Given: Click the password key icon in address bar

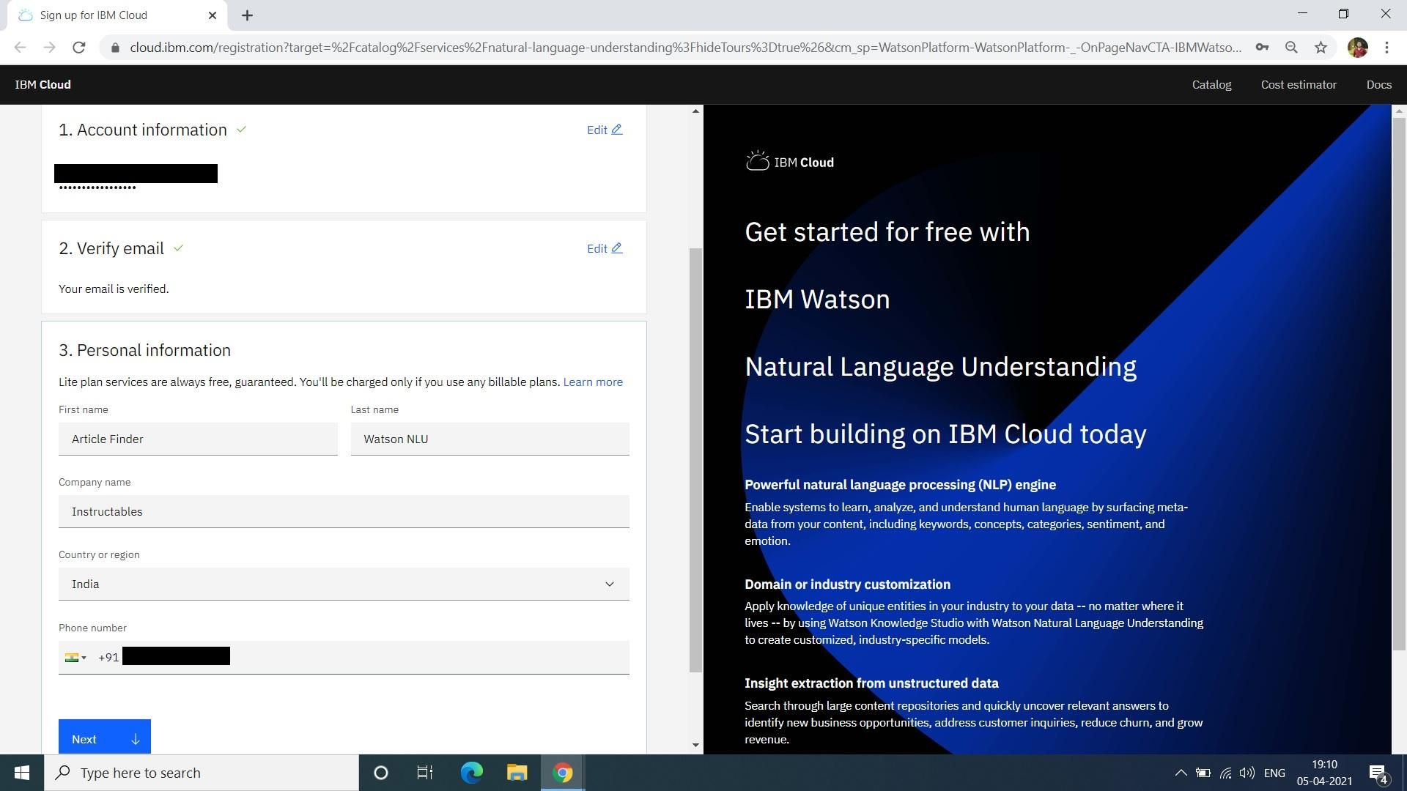Looking at the screenshot, I should tap(1262, 48).
